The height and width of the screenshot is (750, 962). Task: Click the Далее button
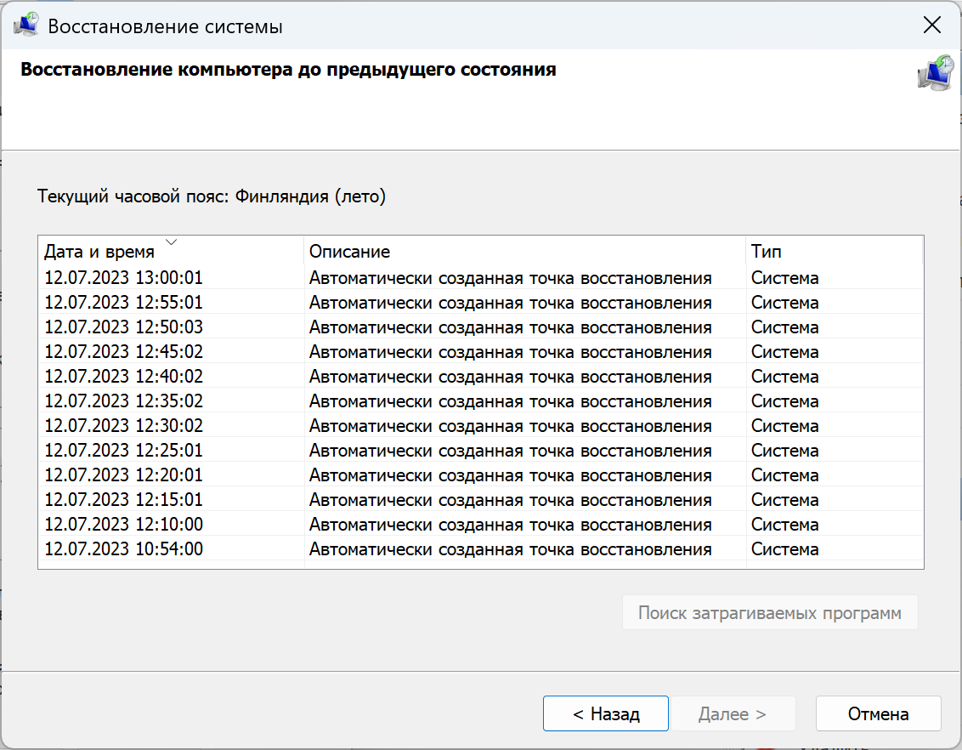(733, 713)
